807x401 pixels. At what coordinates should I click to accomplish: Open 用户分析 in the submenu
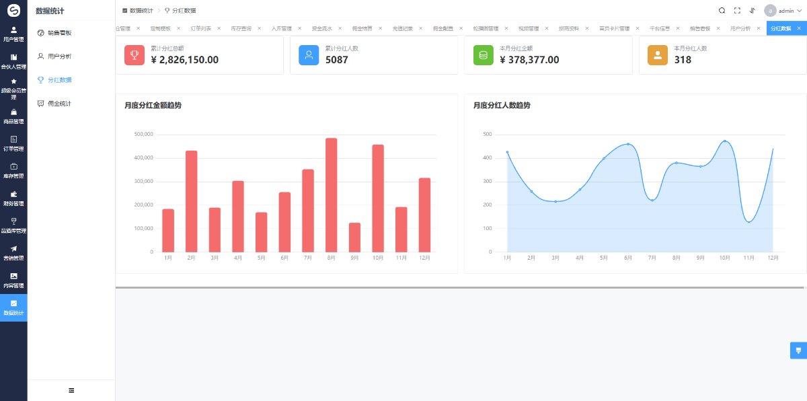pyautogui.click(x=71, y=57)
